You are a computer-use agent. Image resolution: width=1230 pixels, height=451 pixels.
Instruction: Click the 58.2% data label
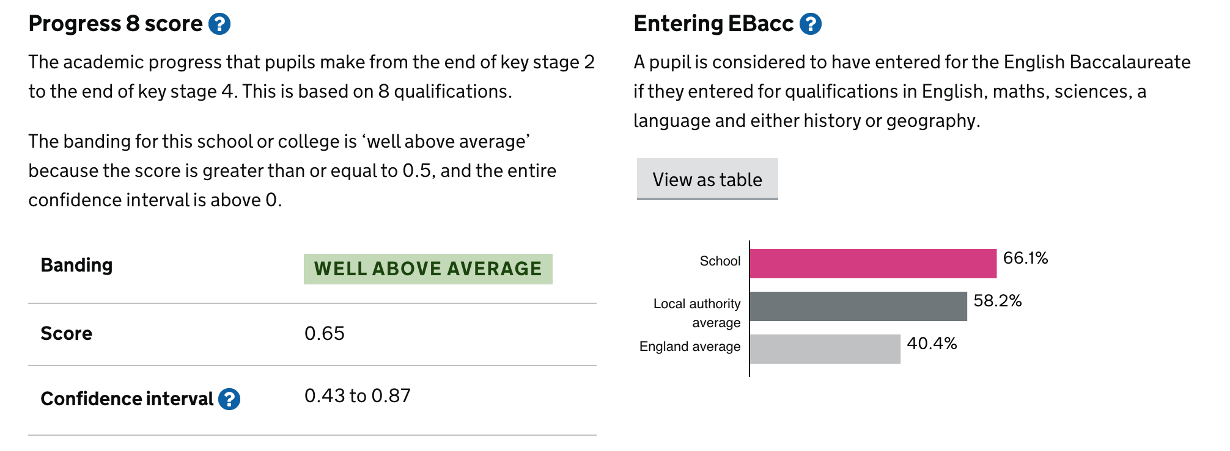[x=997, y=301]
